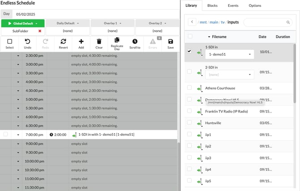
Task: Tick the 7:00:00 pm row checkbox
Action: pos(6,134)
